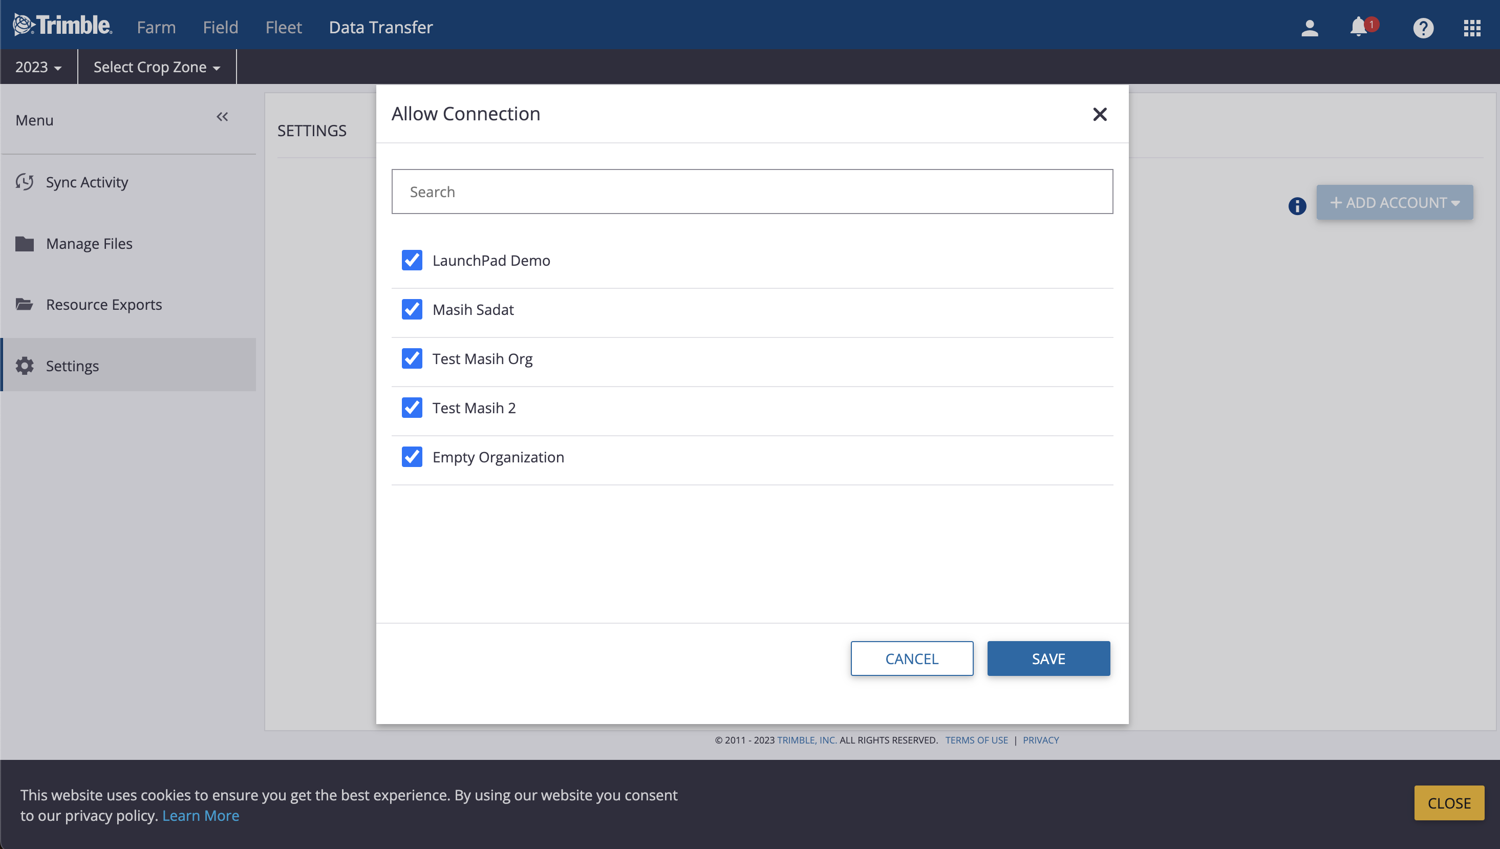Click the Trimble logo
The width and height of the screenshot is (1500, 849).
[63, 25]
